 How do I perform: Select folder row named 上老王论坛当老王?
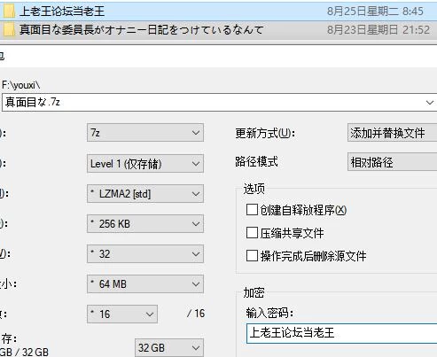click(x=218, y=12)
